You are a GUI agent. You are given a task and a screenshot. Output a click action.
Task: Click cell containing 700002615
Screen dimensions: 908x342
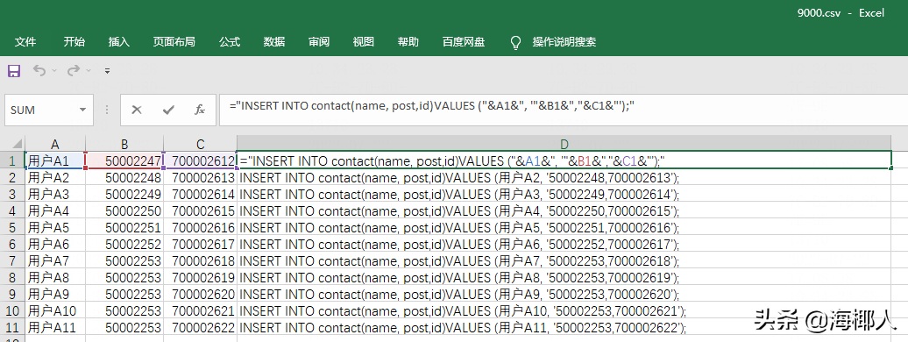[x=200, y=210]
